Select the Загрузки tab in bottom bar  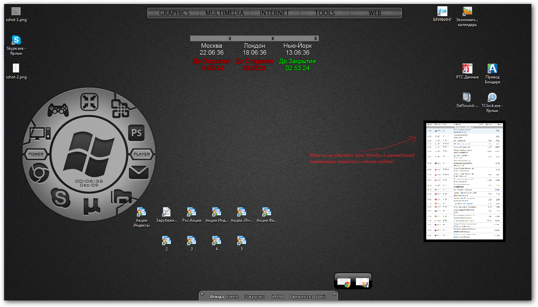[x=254, y=296]
